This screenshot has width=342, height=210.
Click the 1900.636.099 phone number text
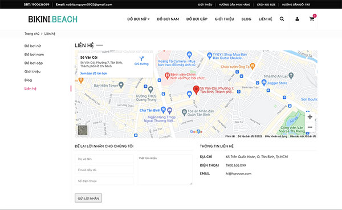coord(236,165)
